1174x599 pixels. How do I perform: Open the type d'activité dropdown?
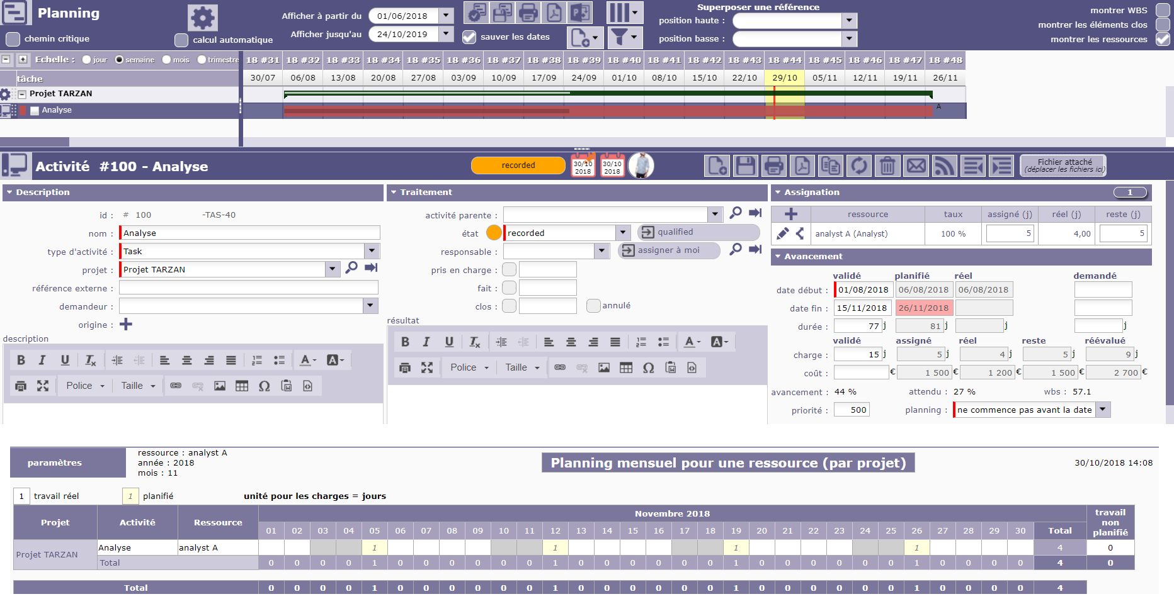372,251
